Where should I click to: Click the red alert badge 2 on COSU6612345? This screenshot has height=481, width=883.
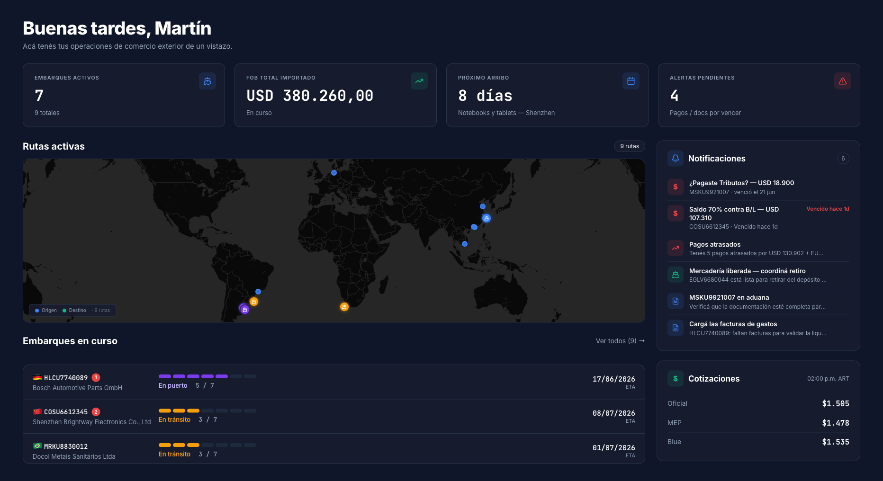(96, 412)
